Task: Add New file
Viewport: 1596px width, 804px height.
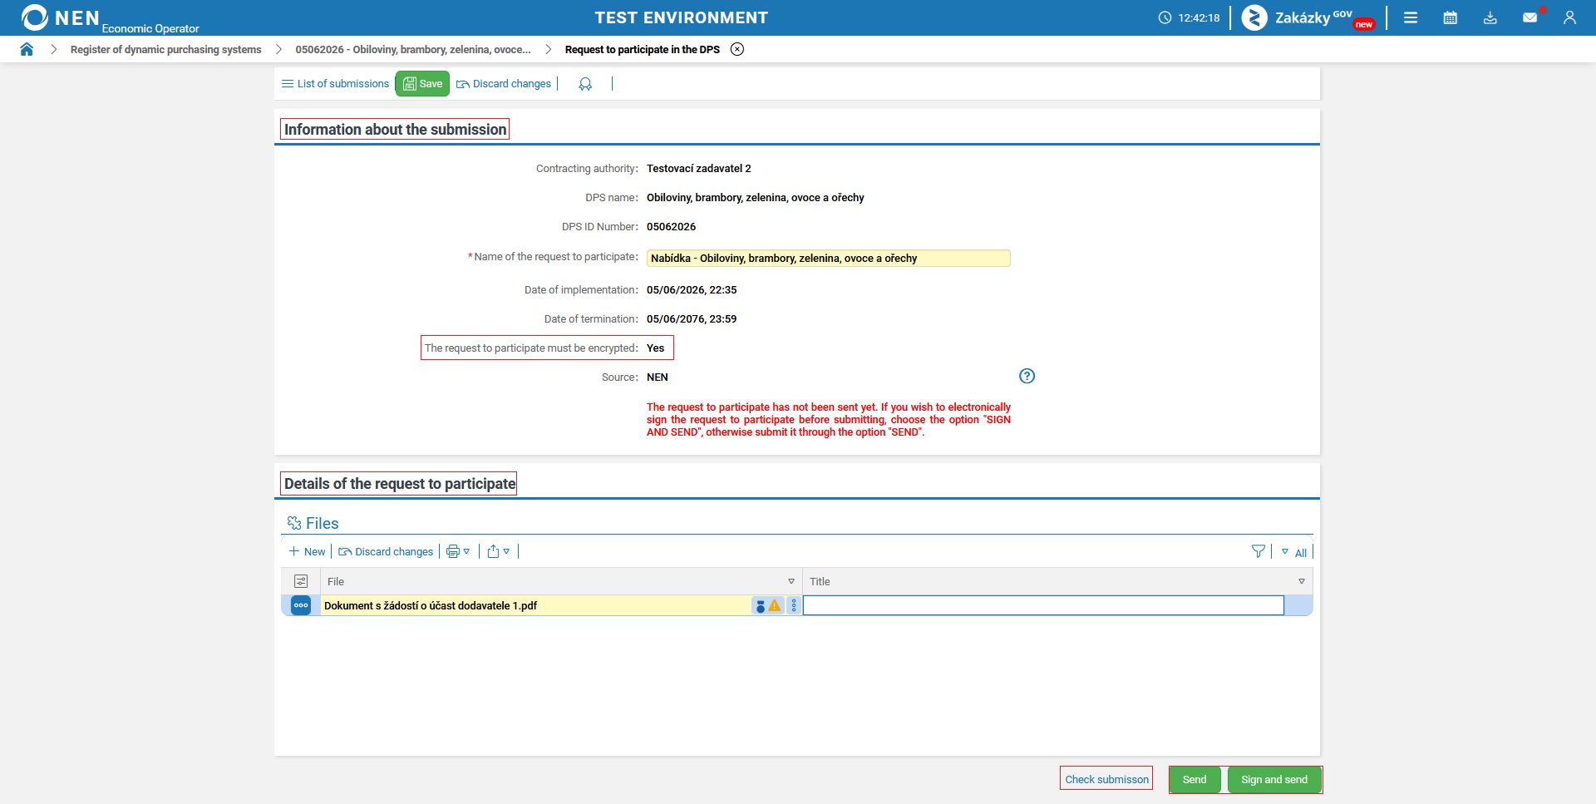Action: pos(307,551)
